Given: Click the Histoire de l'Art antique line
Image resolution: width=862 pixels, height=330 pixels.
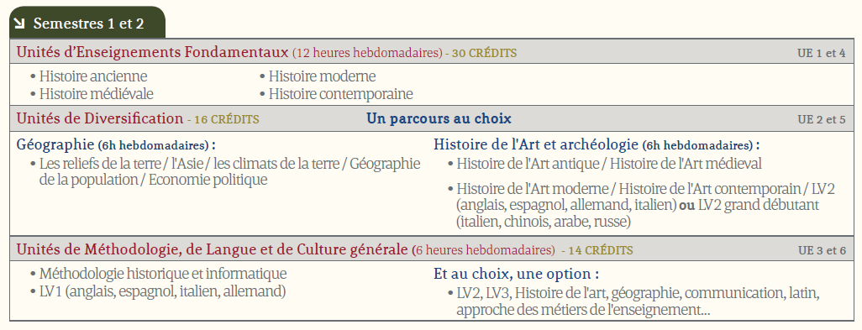Looking at the screenshot, I should [609, 164].
